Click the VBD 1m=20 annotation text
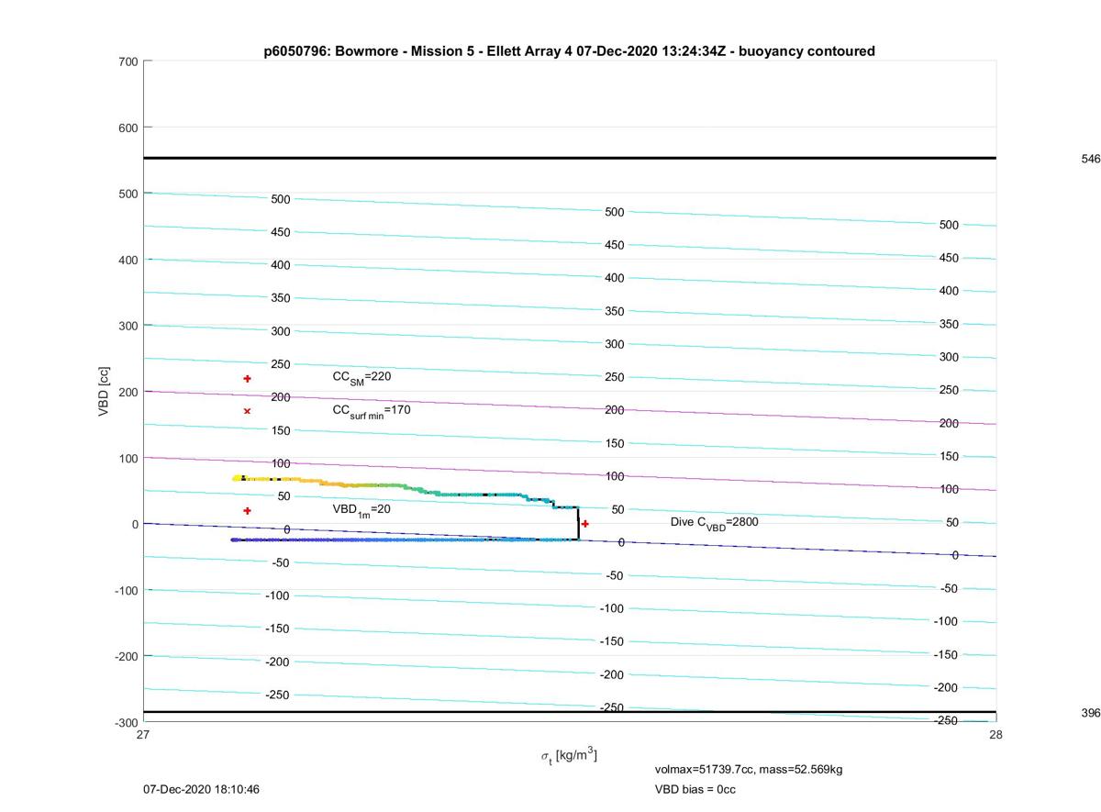The image size is (1101, 812). (x=361, y=508)
